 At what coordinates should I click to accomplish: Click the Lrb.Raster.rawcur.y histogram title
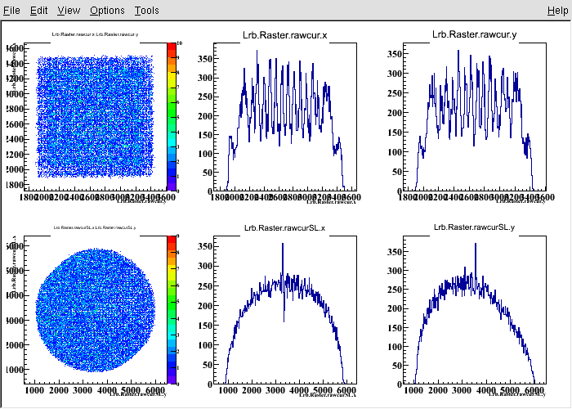tap(474, 34)
